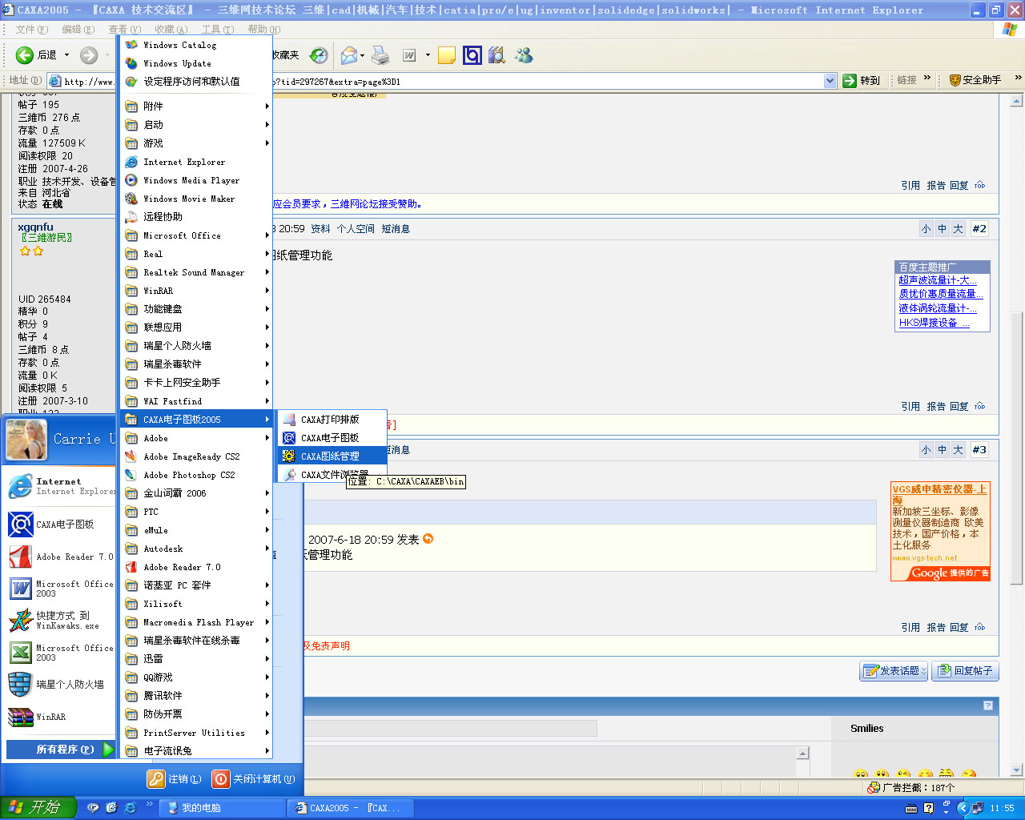Open the 文件(F) menu
Viewport: 1025px width, 820px height.
click(x=31, y=30)
